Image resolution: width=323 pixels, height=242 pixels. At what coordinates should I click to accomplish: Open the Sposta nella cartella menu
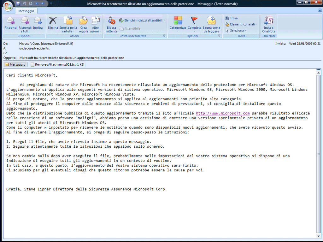click(x=68, y=24)
